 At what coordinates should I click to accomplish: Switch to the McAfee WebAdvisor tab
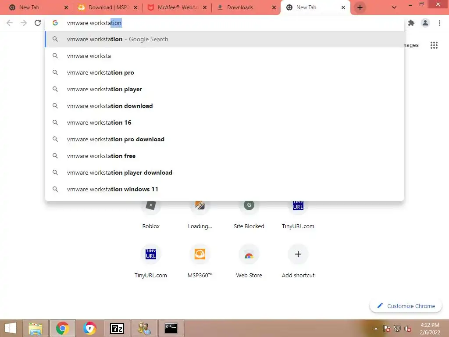[177, 7]
